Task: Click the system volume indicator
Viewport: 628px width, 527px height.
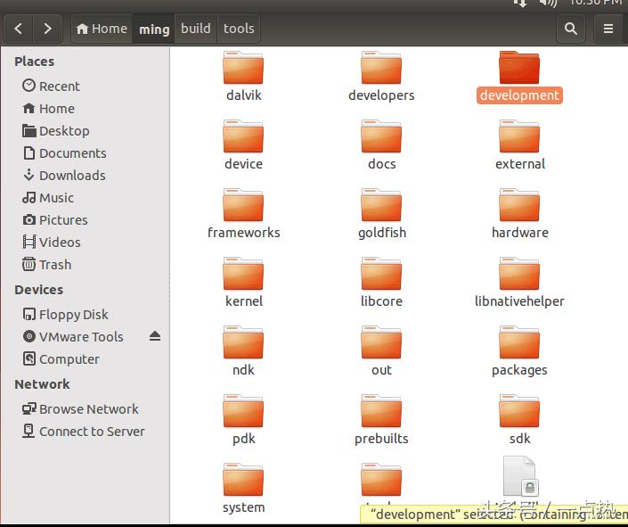Action: click(x=548, y=3)
